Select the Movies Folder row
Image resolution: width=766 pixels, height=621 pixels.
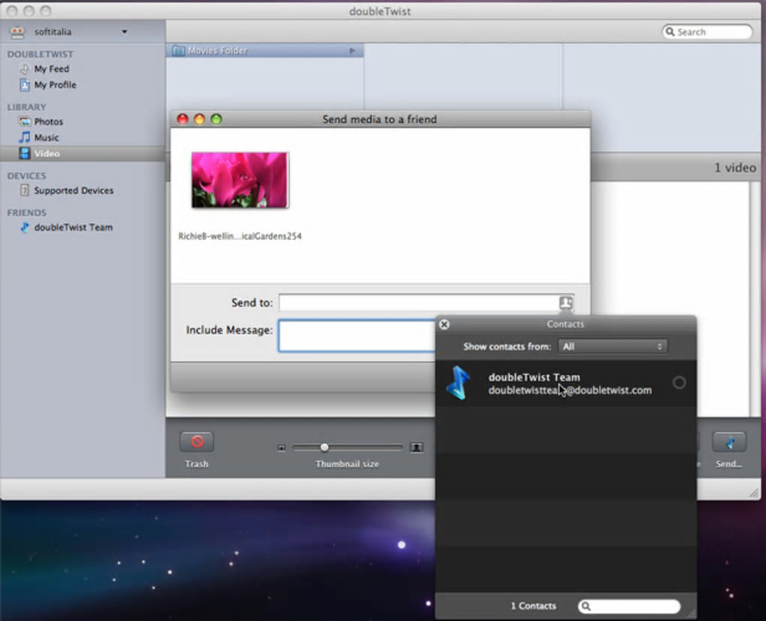coord(265,51)
